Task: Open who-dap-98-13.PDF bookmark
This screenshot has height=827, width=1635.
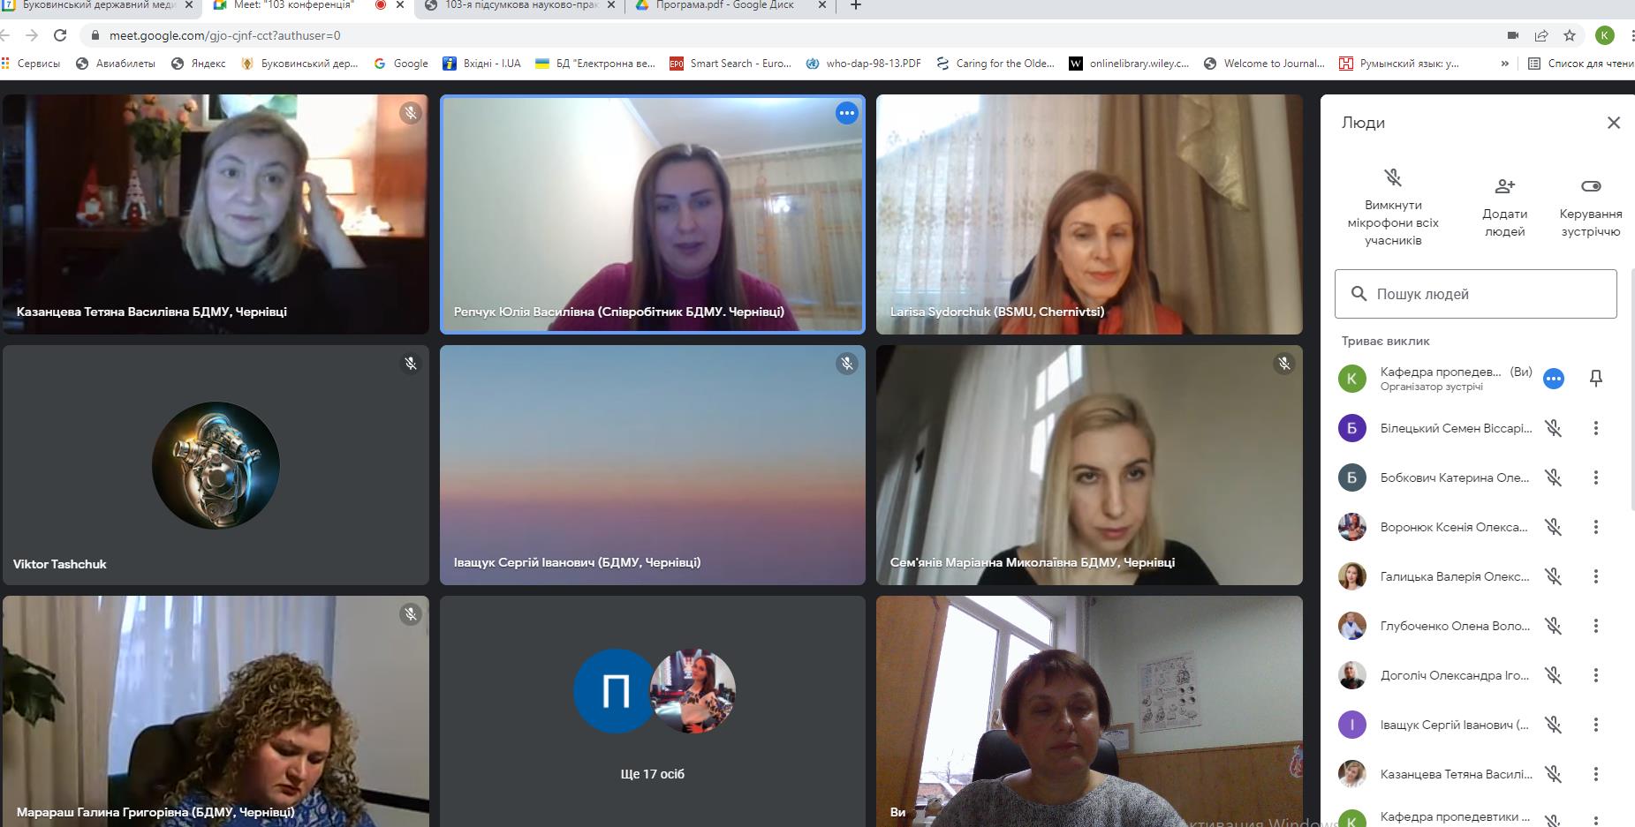Action: tap(864, 64)
